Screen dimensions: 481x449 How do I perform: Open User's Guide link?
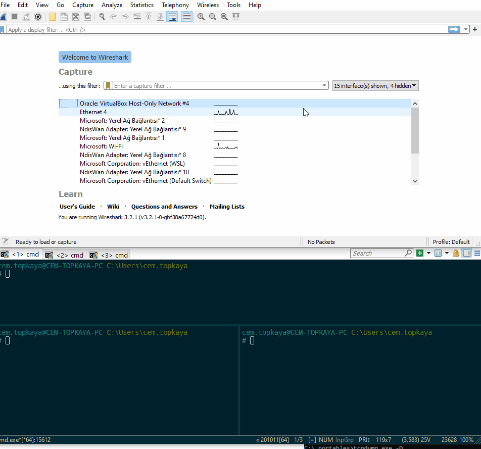tap(77, 207)
